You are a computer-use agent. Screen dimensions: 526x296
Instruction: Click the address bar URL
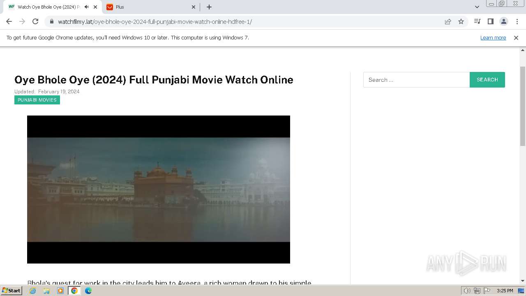click(155, 21)
